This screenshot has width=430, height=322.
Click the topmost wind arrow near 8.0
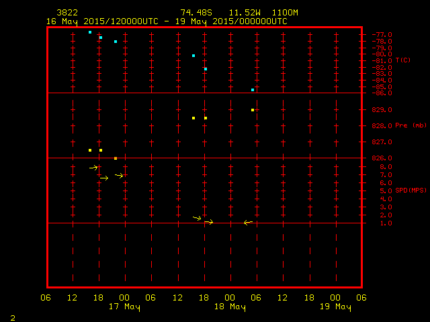pos(94,168)
